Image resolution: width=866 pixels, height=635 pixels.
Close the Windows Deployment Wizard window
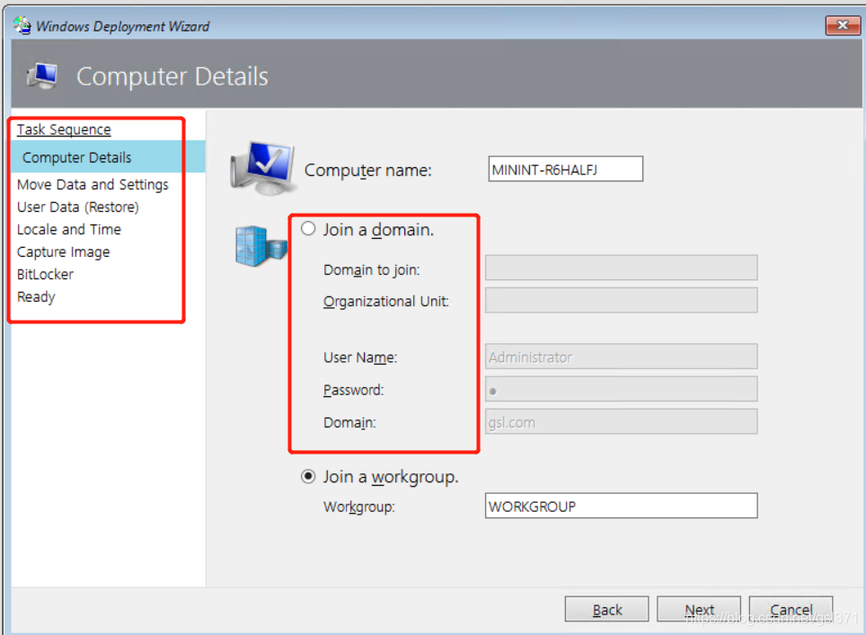(843, 25)
